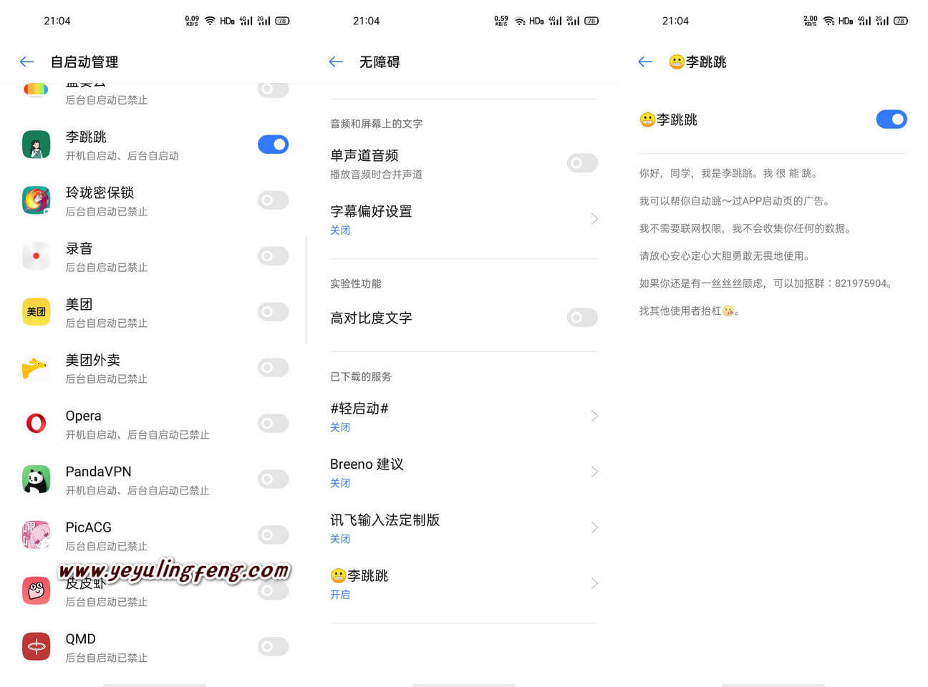928x687 pixels.
Task: Tap the Opera app icon
Action: (x=37, y=424)
